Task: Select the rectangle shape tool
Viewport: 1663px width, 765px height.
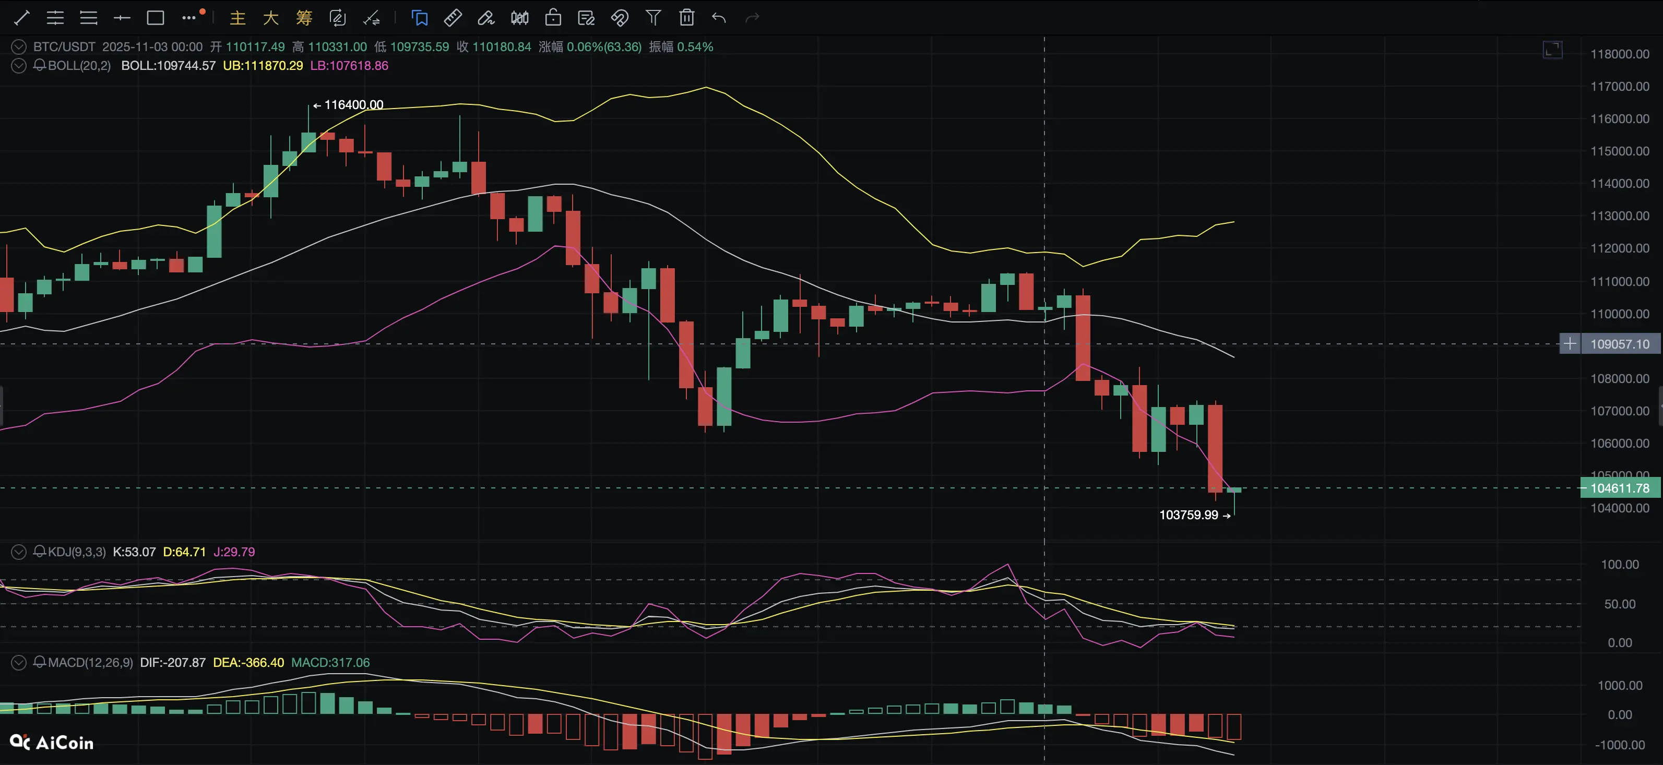Action: (155, 17)
